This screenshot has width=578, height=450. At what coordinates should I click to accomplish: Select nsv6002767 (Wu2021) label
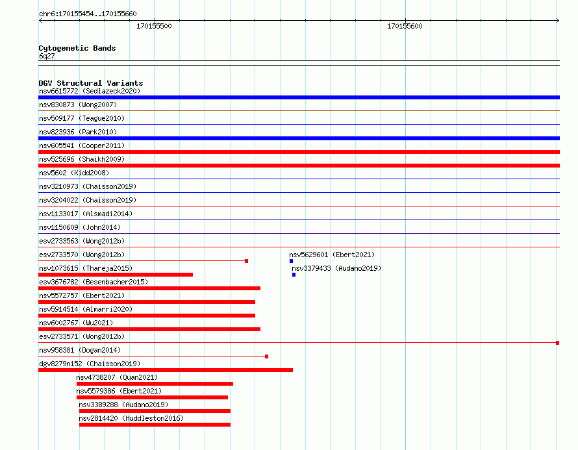(x=76, y=323)
